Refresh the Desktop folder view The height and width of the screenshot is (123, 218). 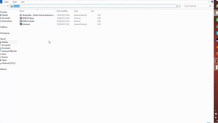click(x=180, y=6)
